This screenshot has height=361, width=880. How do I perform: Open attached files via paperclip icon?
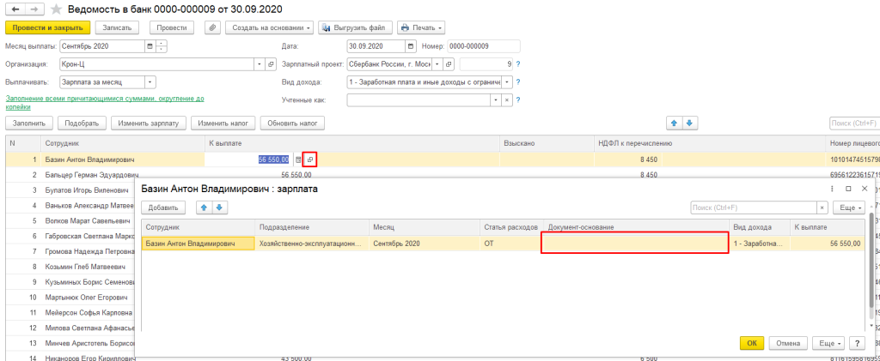point(212,27)
